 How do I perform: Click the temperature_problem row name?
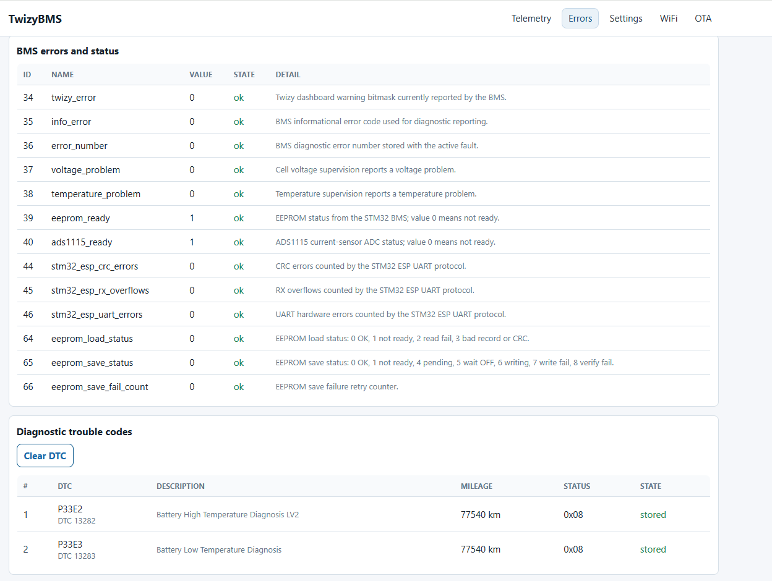[96, 194]
